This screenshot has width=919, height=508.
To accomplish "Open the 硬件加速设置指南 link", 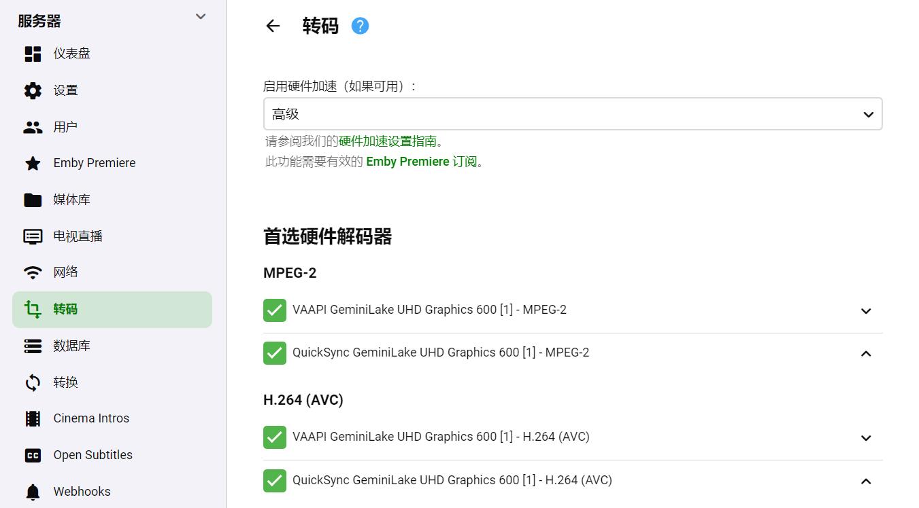I will pos(388,141).
